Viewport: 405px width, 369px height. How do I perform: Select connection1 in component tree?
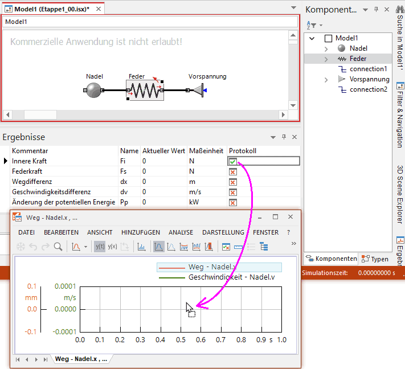coord(368,69)
